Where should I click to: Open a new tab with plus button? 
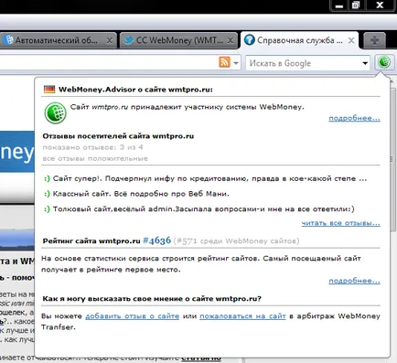[374, 40]
